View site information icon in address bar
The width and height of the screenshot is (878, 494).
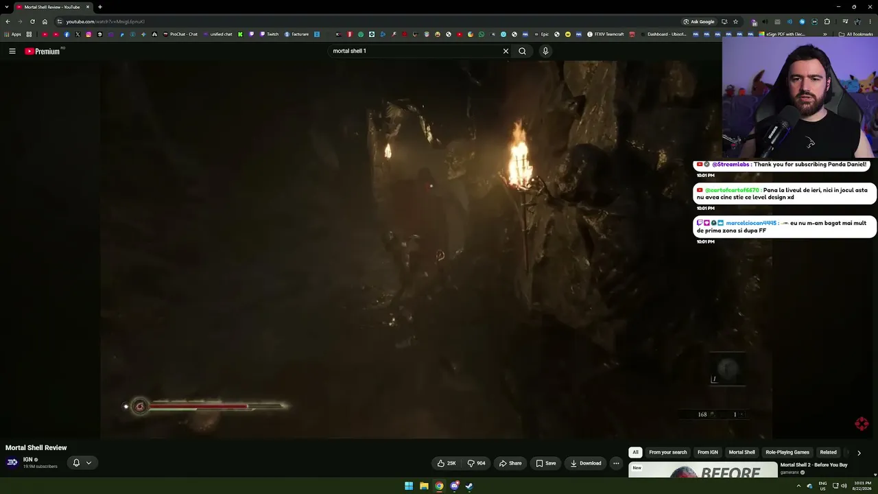coord(60,21)
